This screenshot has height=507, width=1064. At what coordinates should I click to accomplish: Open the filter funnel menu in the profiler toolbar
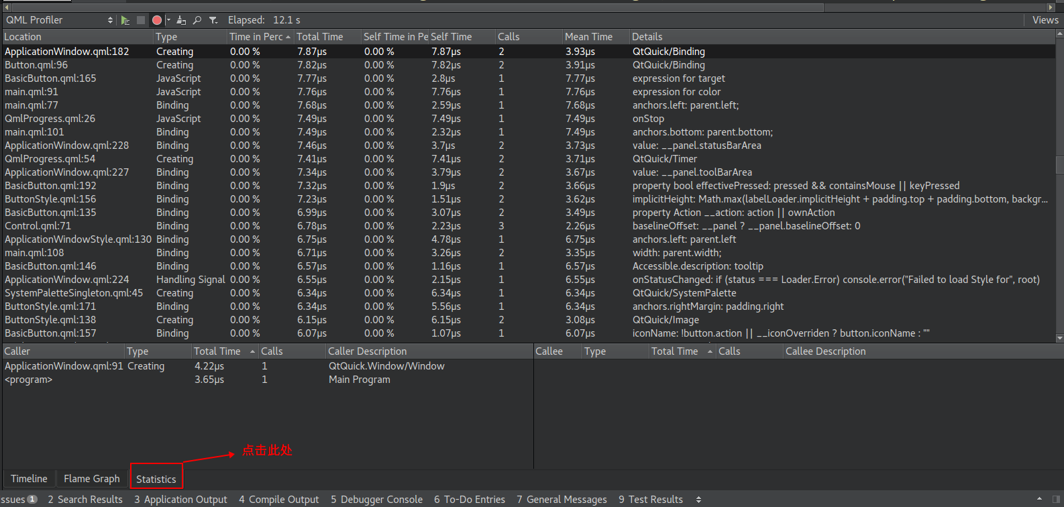tap(213, 20)
